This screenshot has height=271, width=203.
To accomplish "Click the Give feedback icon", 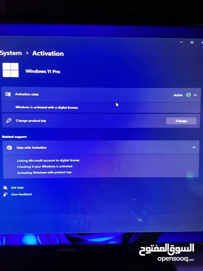I will click(5, 195).
